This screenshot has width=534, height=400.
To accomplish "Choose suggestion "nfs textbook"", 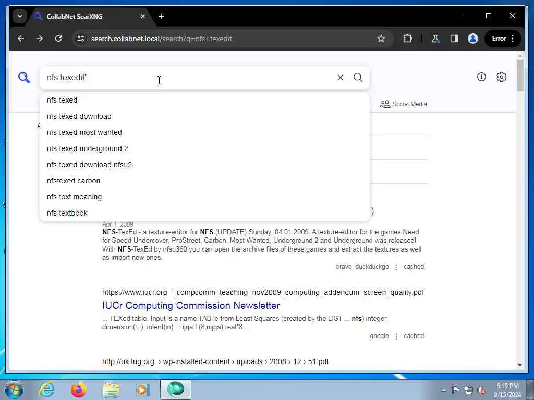I will point(204,213).
